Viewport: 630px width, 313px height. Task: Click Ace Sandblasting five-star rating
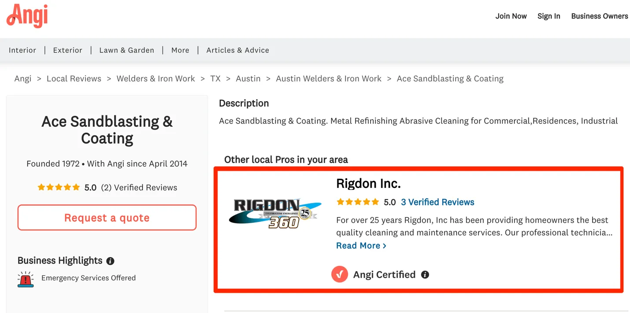(x=59, y=188)
